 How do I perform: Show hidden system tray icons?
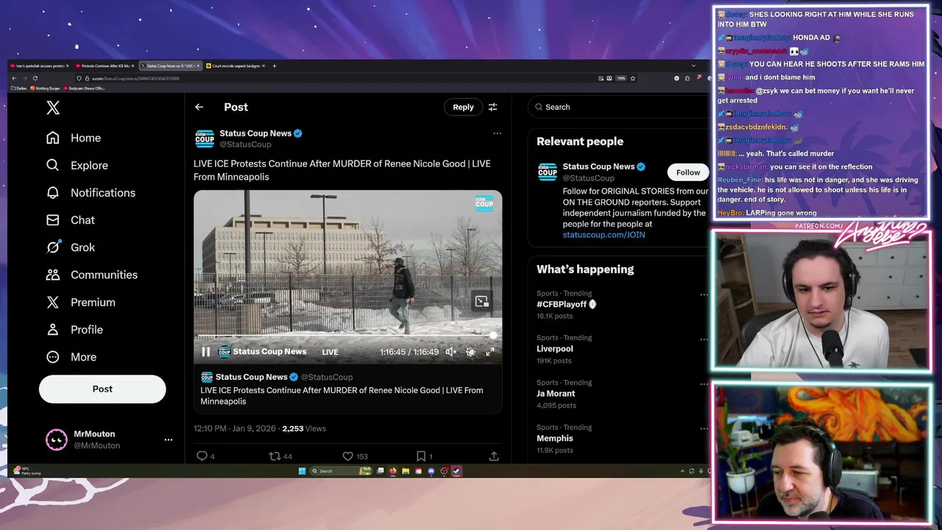click(x=682, y=471)
